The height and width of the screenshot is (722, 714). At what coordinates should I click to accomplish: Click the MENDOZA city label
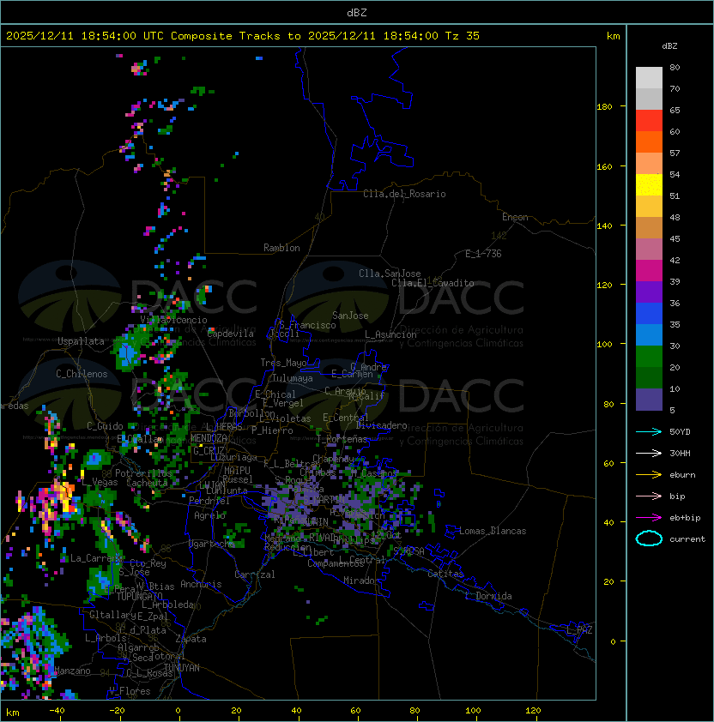point(209,438)
